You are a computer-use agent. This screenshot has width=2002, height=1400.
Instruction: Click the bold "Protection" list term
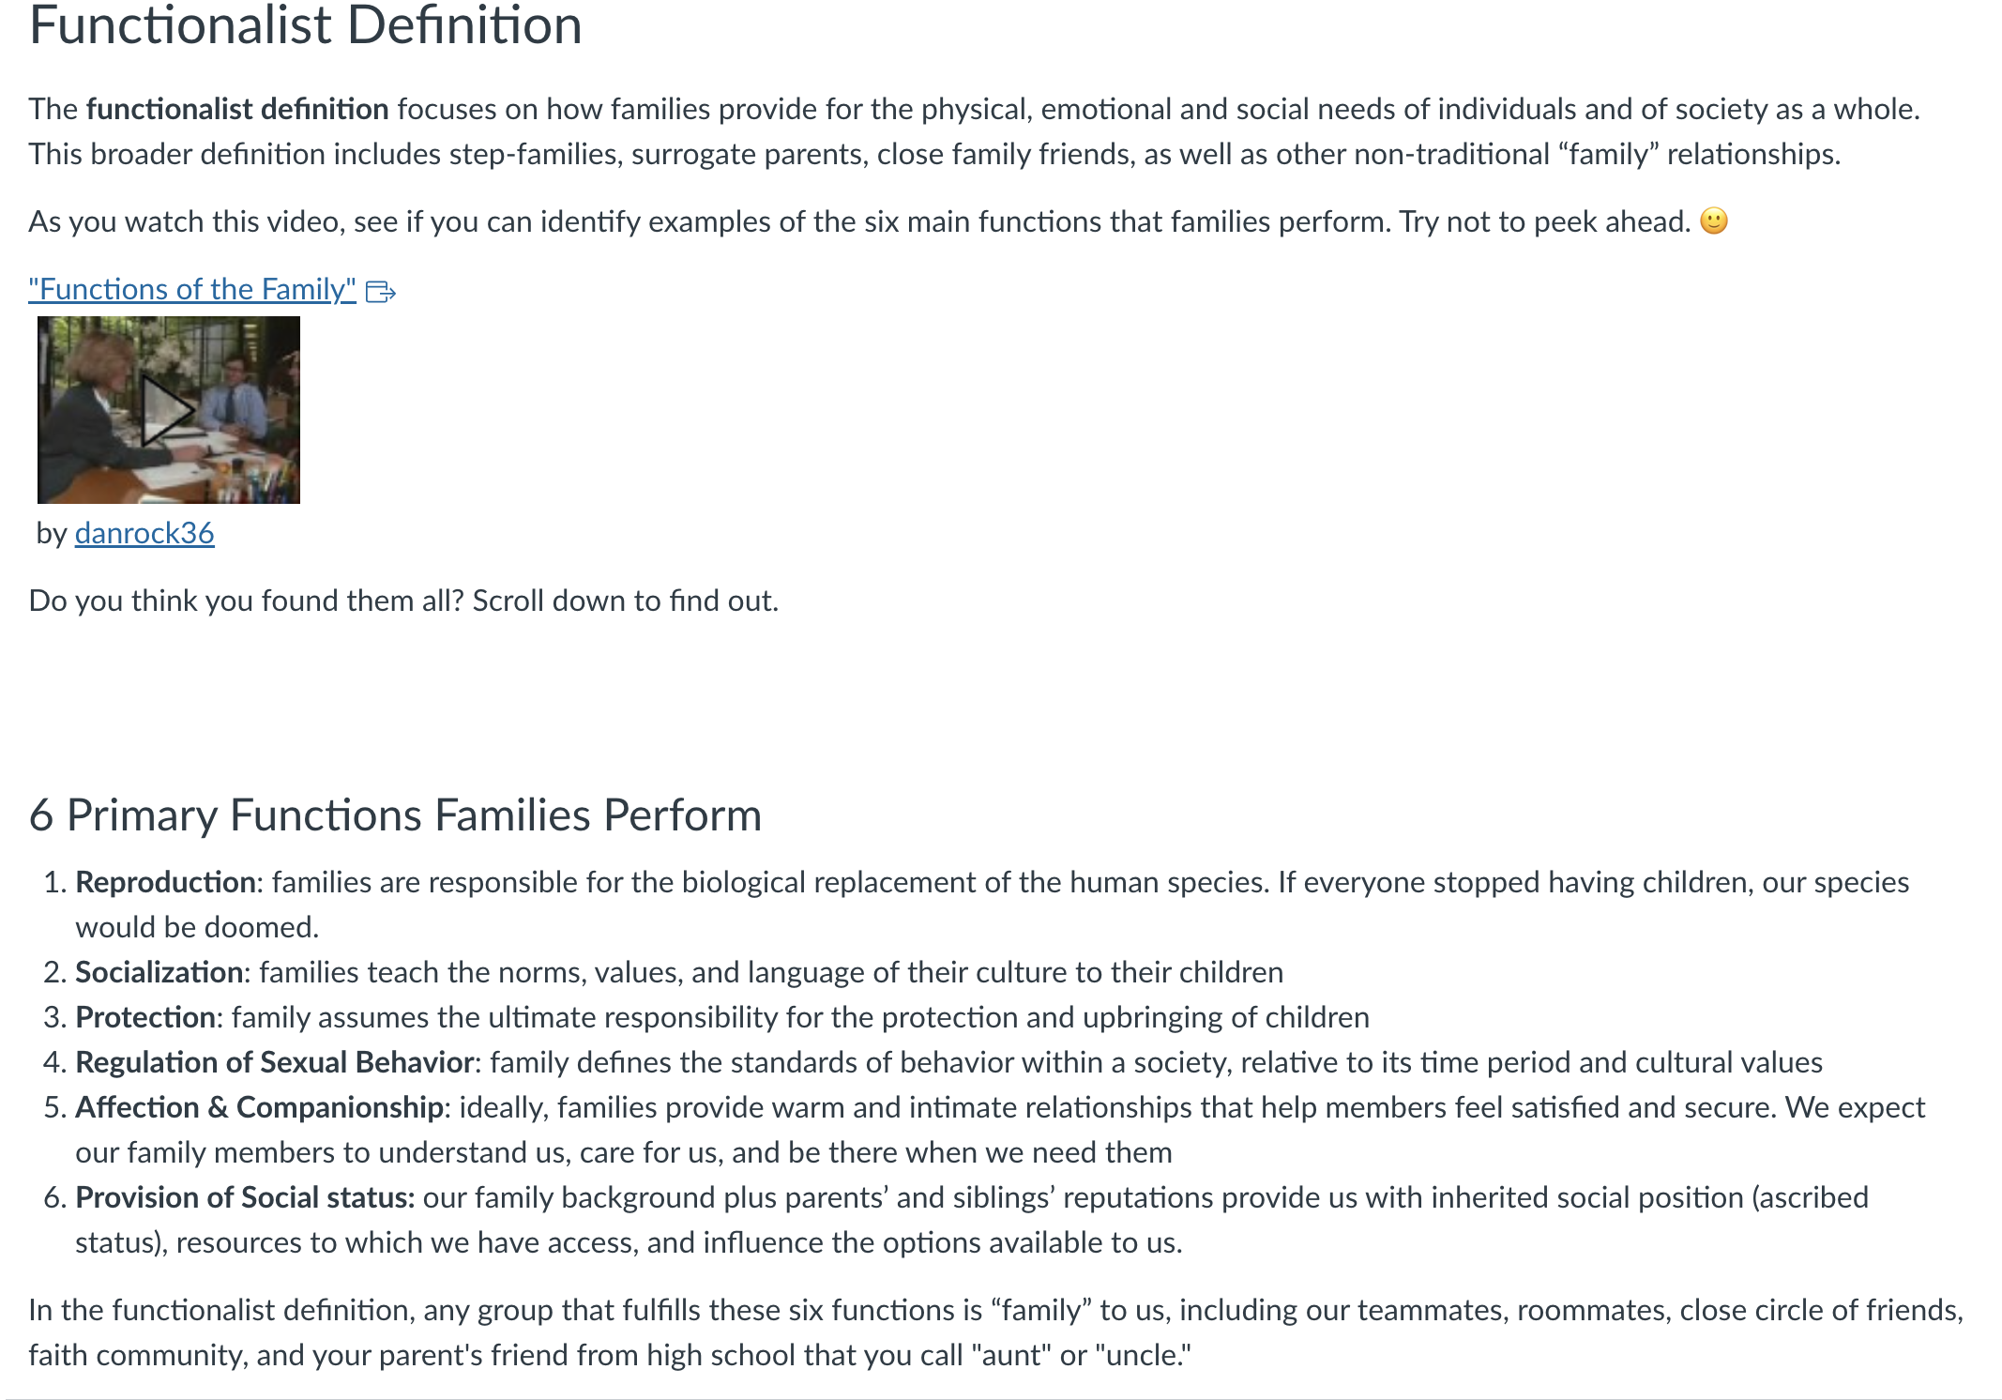pos(145,1017)
